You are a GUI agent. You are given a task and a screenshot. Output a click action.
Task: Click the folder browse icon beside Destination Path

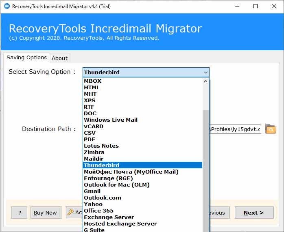coord(271,129)
